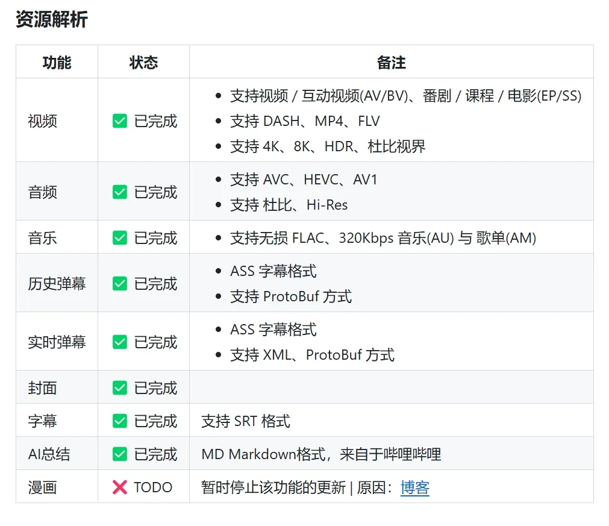Open the 博客 link
Viewport: 609px width, 526px height.
click(x=414, y=487)
